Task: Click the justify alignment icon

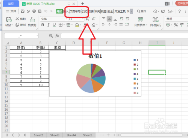Action: tap(121, 25)
